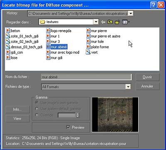Create new folder icon
The image size is (166, 150).
(x=117, y=22)
